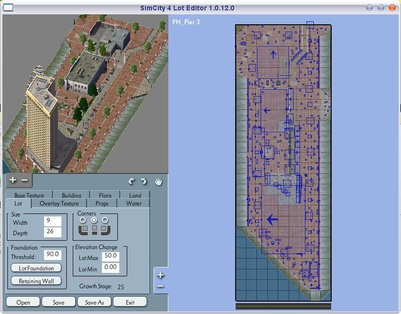401x314 pixels.
Task: Switch to the Props tab
Action: point(102,204)
